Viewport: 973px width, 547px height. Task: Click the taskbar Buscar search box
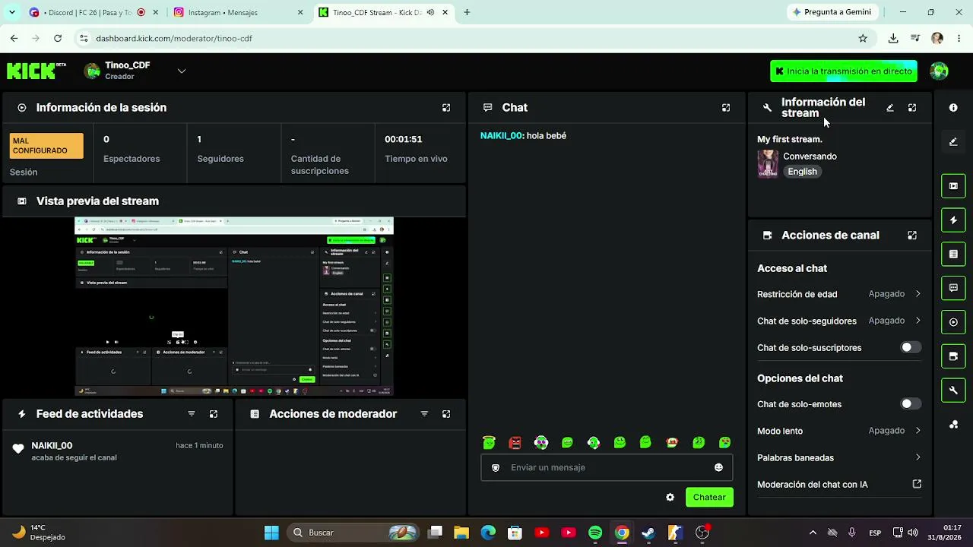pyautogui.click(x=354, y=533)
